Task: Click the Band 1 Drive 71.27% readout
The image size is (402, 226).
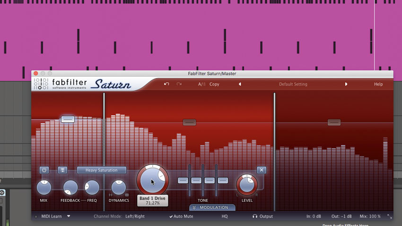Action: pyautogui.click(x=153, y=200)
